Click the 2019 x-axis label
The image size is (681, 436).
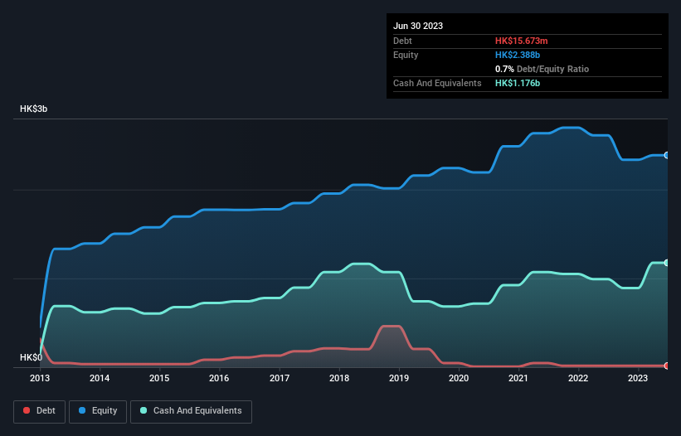399,378
